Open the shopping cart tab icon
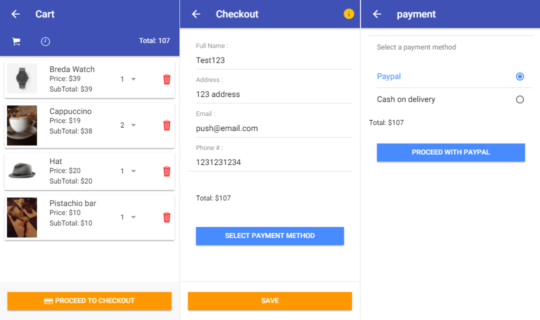The height and width of the screenshot is (320, 540). point(16,42)
